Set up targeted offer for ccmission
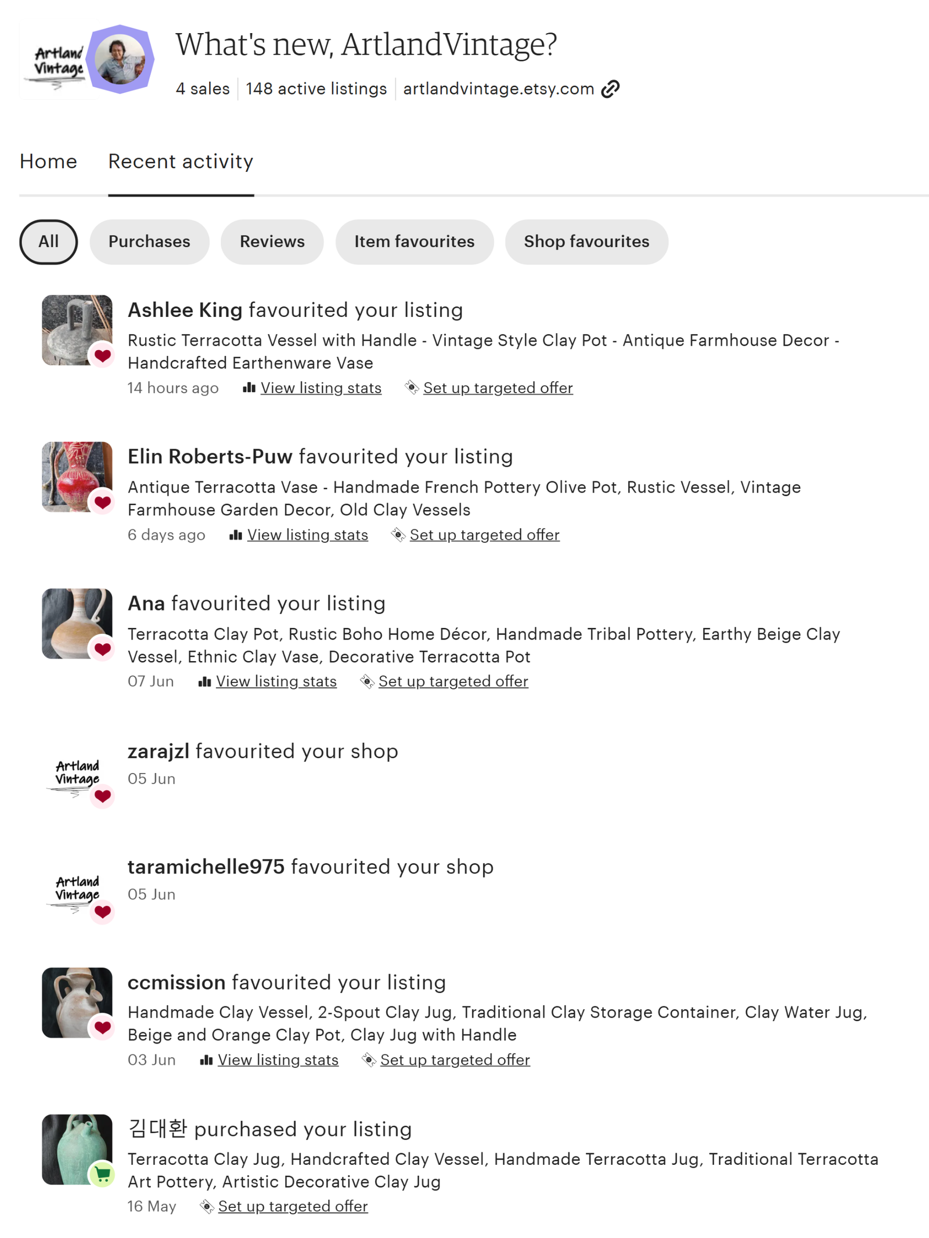The height and width of the screenshot is (1238, 929). tap(455, 1060)
